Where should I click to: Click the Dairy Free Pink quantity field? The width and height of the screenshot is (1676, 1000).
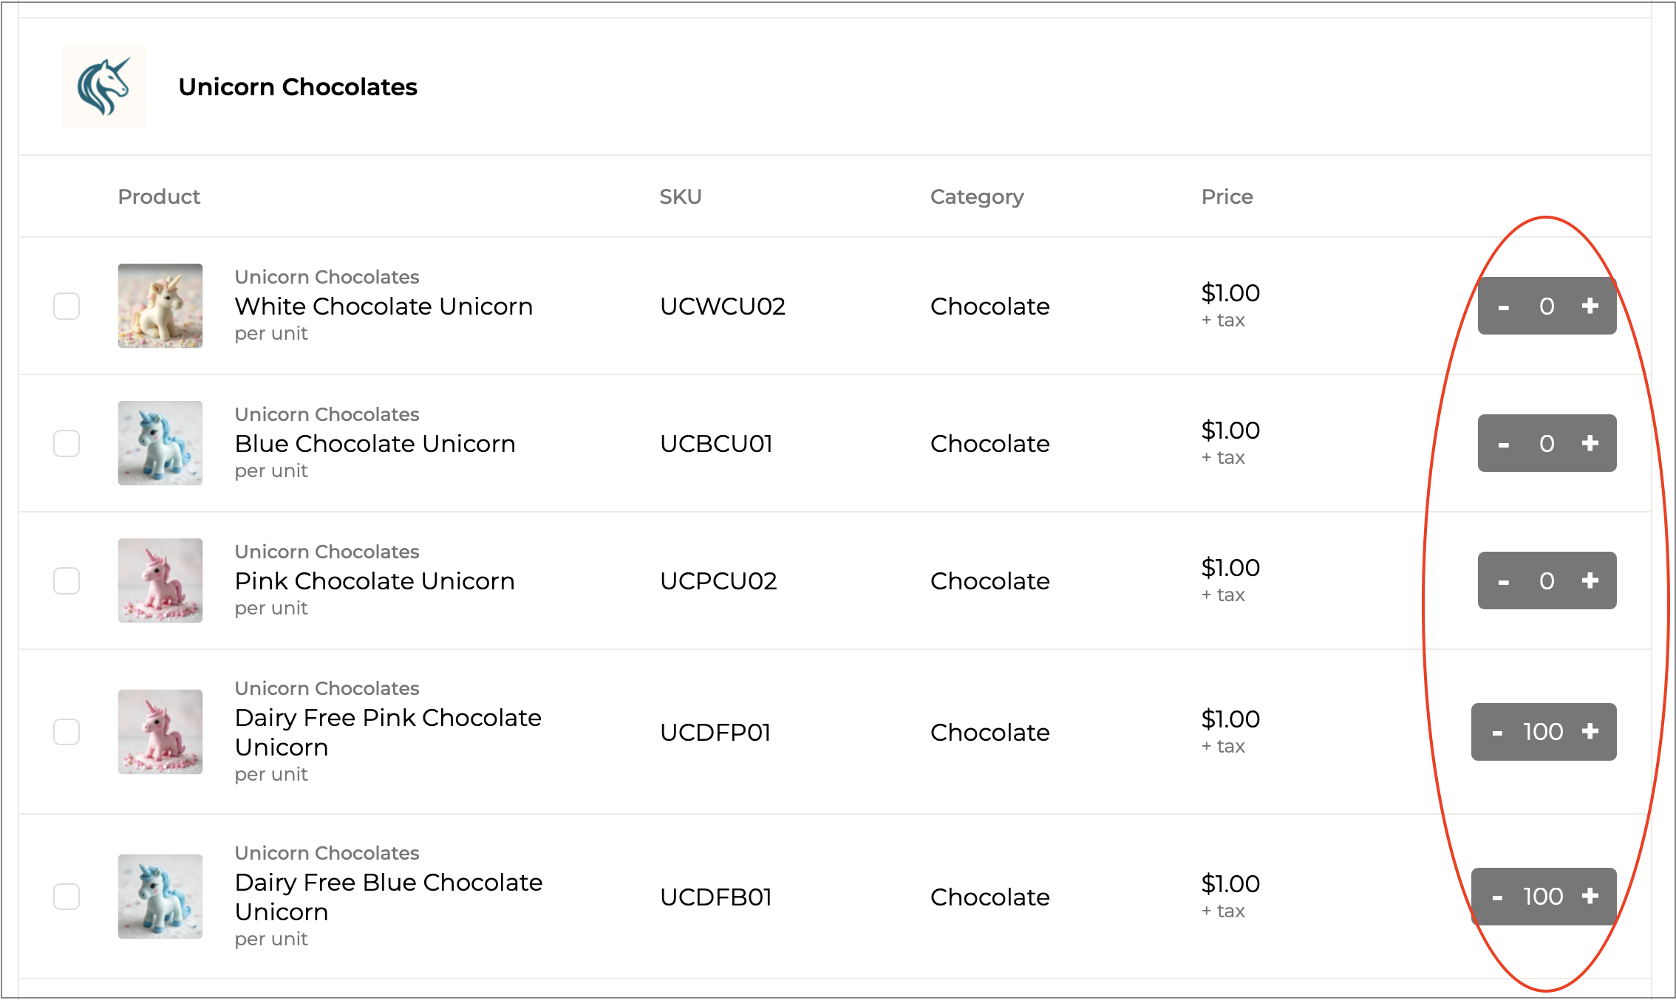point(1543,732)
